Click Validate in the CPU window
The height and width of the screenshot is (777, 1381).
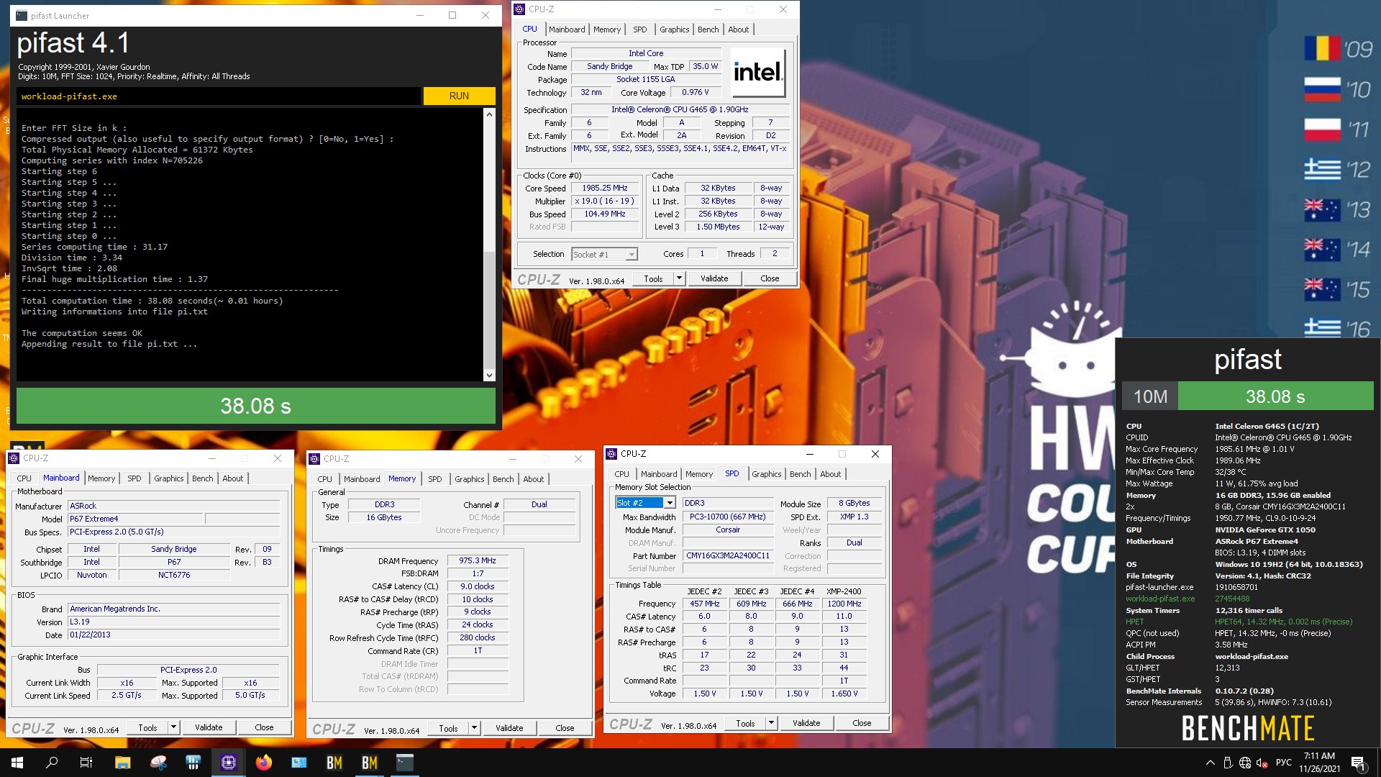[714, 278]
